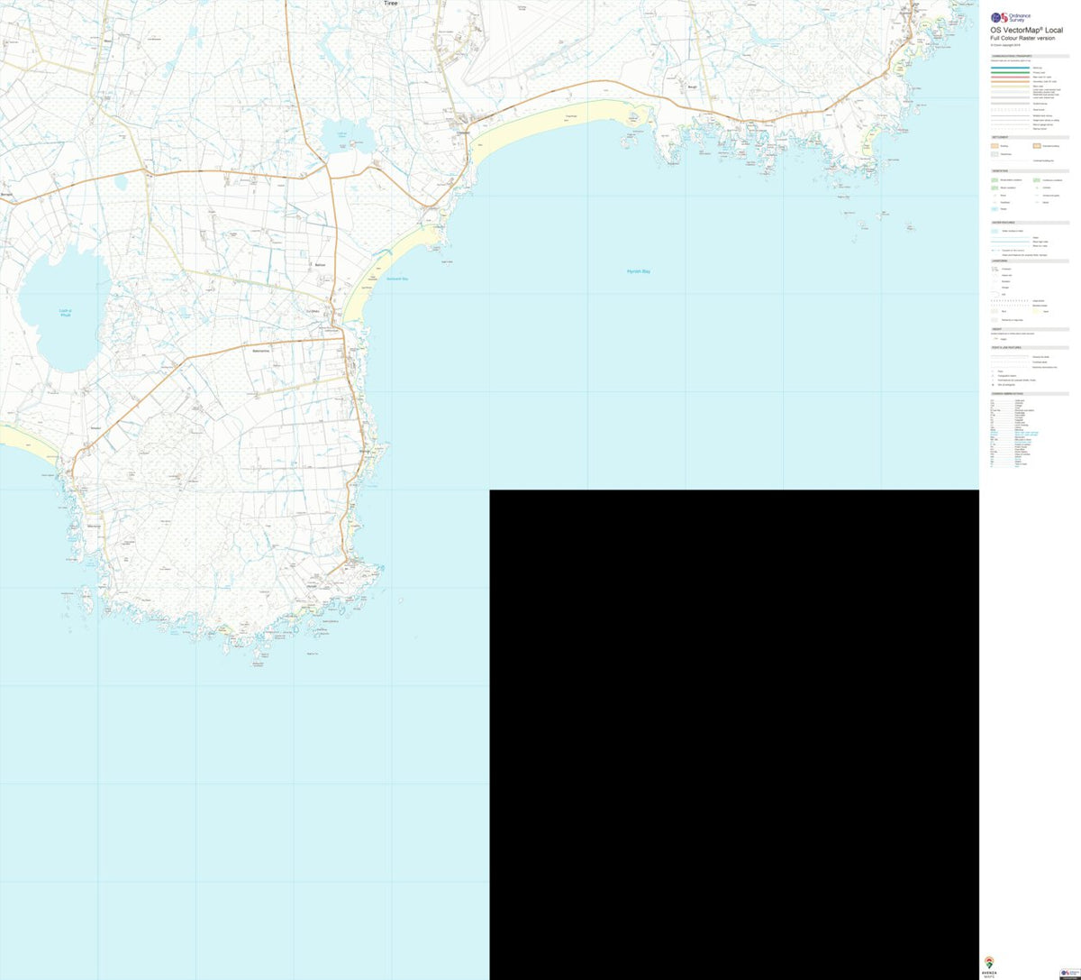This screenshot has height=980, width=1081.
Task: Click the Water Features legend section header
Action: pyautogui.click(x=1003, y=223)
